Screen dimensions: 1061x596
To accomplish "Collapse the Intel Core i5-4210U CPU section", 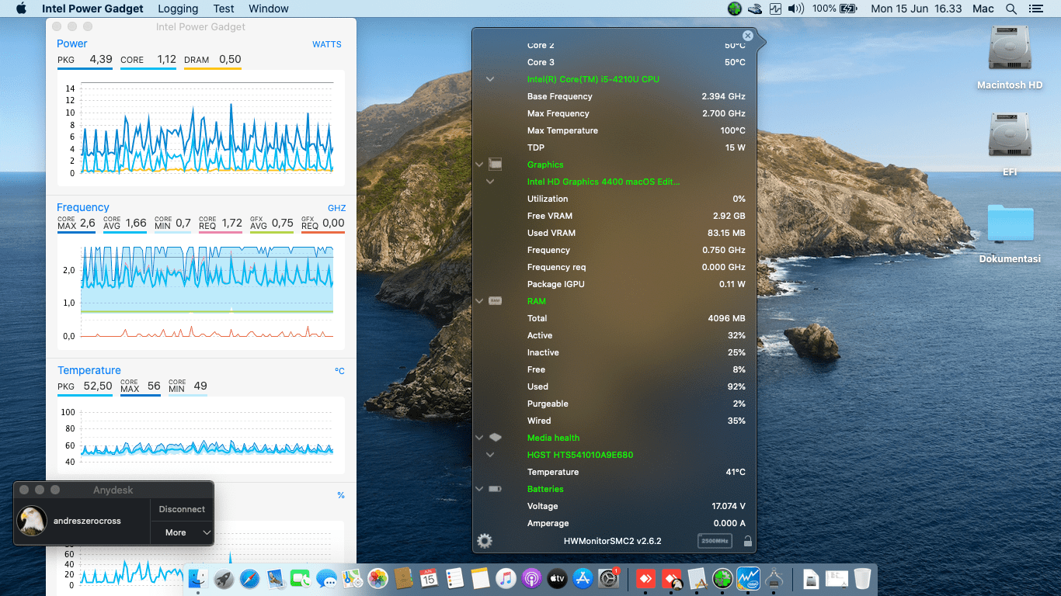I will tap(490, 79).
